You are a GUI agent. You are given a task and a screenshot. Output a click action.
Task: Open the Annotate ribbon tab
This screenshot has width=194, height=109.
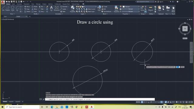(x=19, y=4)
